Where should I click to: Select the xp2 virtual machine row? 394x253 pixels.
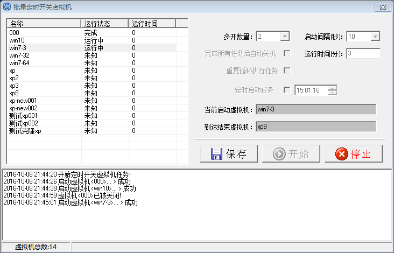pos(92,78)
